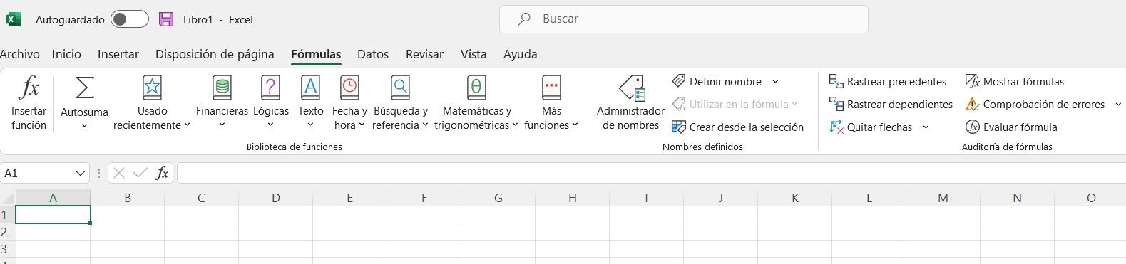This screenshot has width=1126, height=264.
Task: Switch to the Datos tab
Action: 373,54
